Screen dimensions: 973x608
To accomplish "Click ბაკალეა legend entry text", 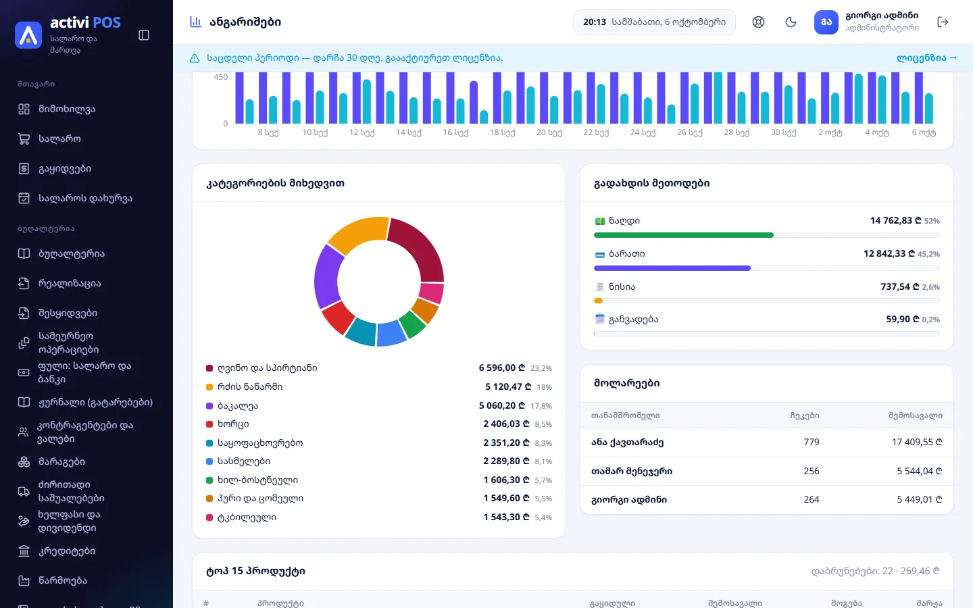I will (238, 406).
